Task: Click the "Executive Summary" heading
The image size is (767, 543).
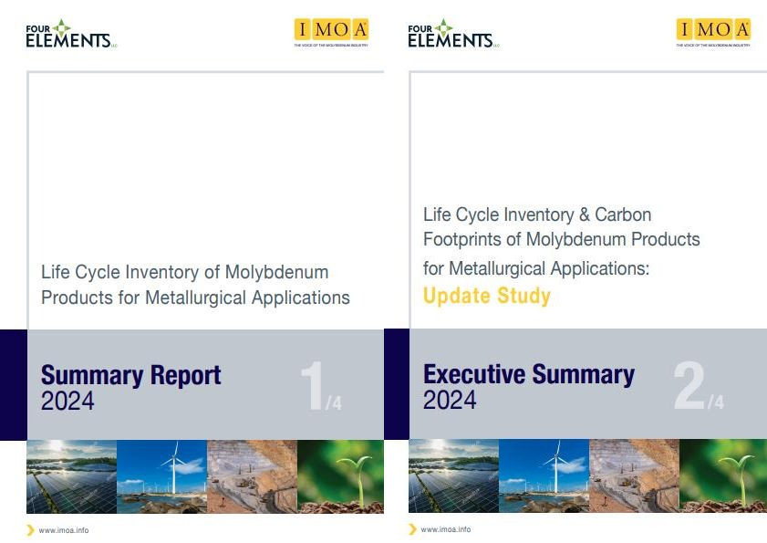Action: [529, 374]
